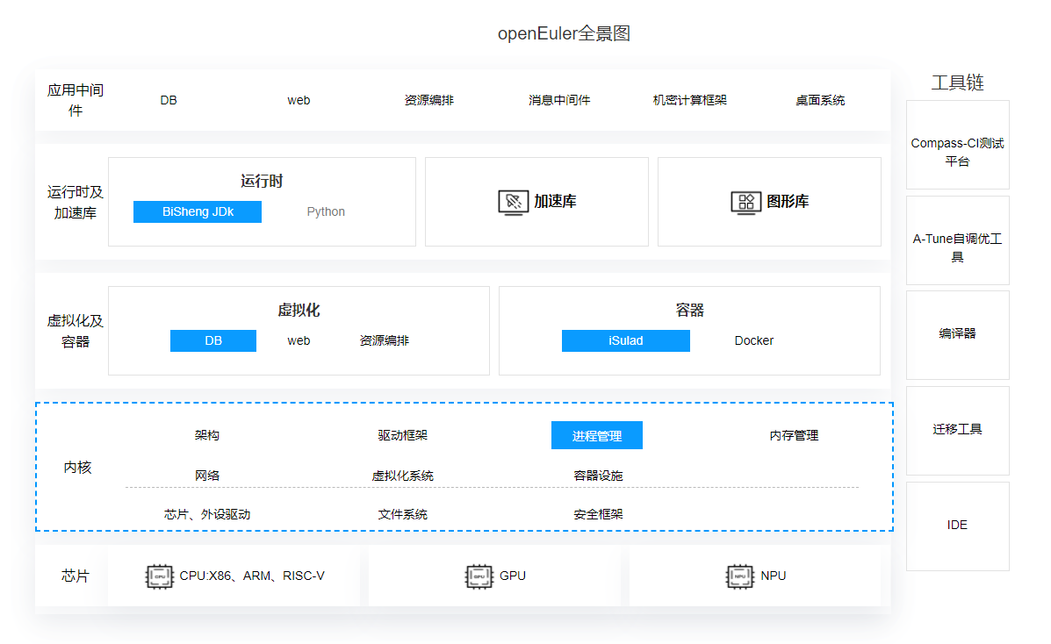Select 内存管理 in the kernel row
Image resolution: width=1051 pixels, height=644 pixels.
pyautogui.click(x=794, y=435)
